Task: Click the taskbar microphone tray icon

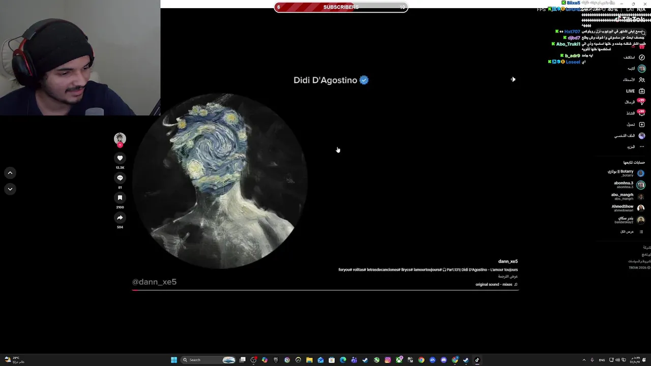Action: (592, 360)
